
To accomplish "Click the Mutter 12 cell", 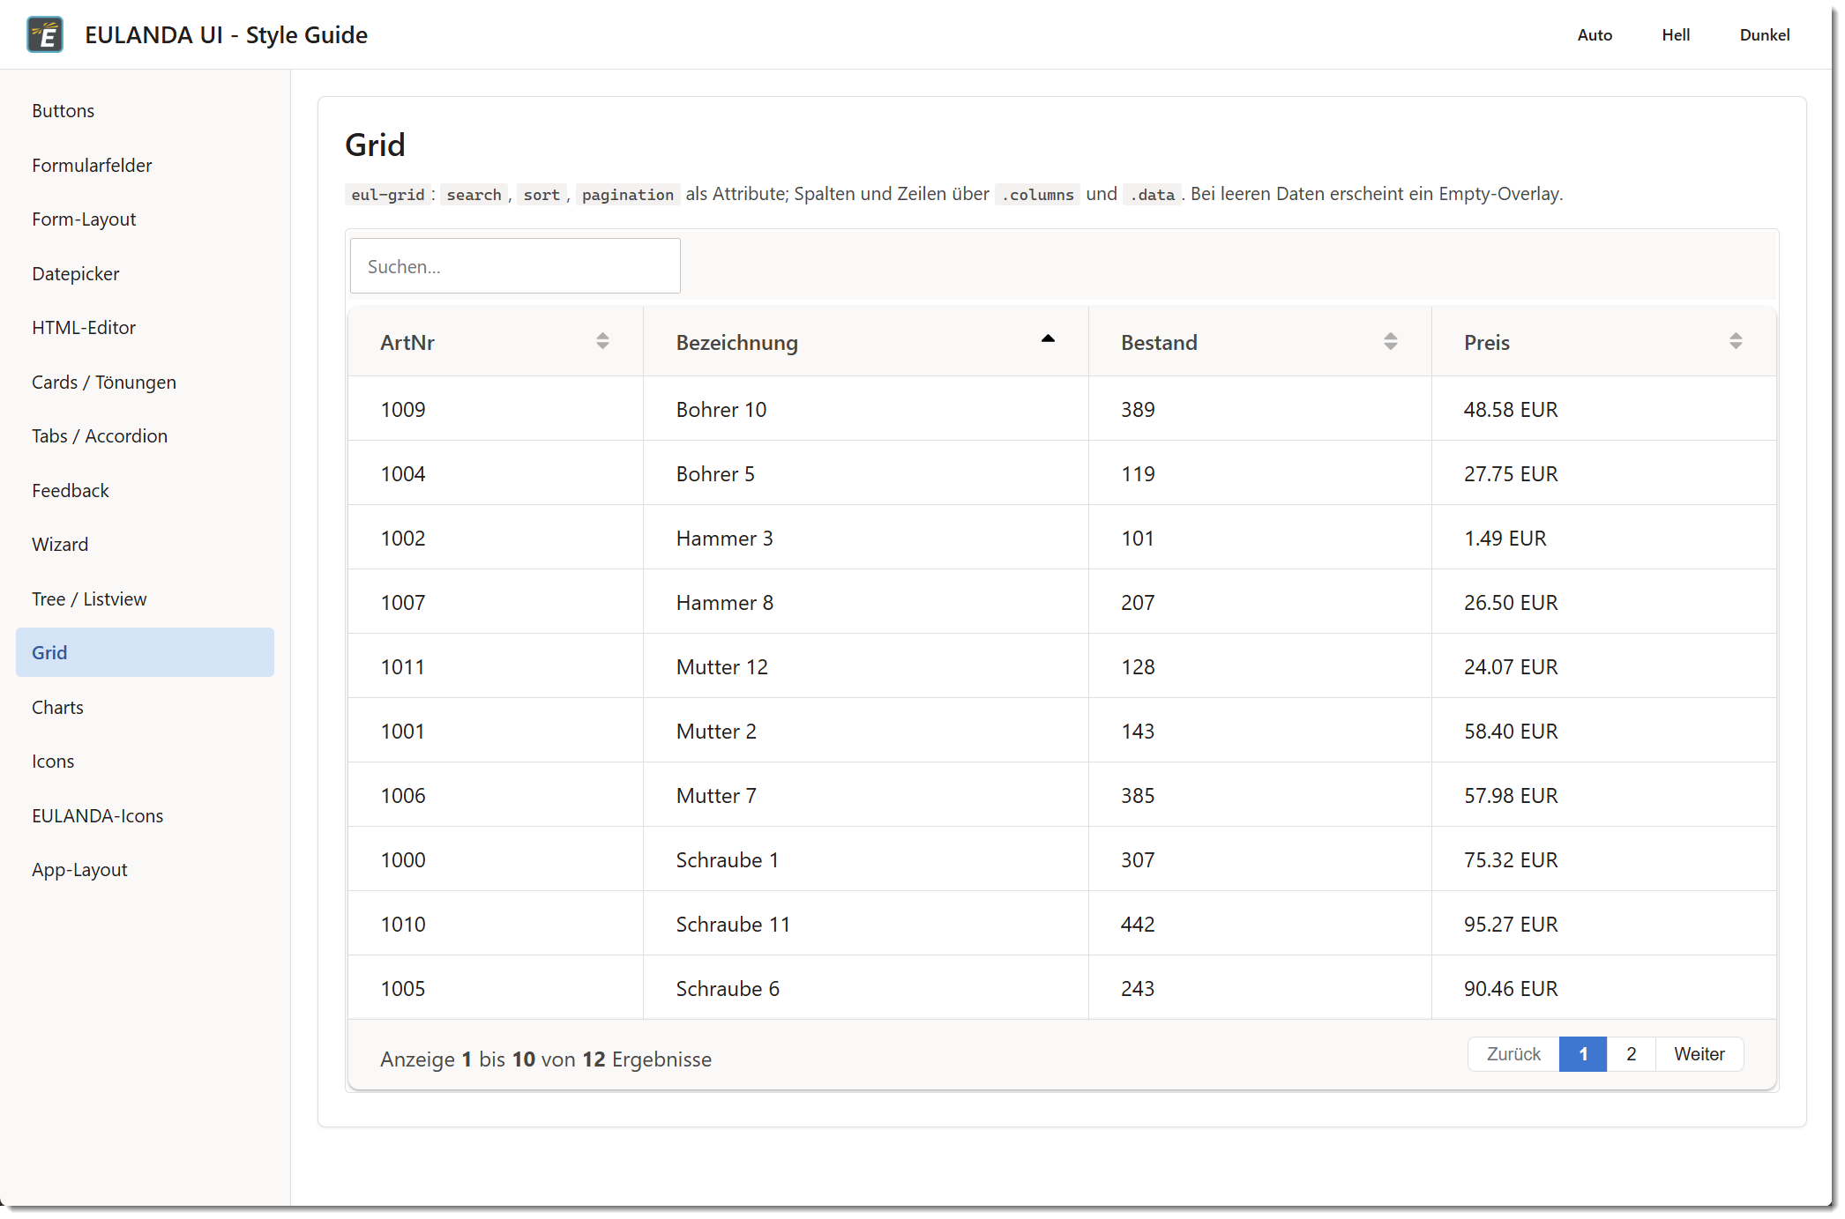I will [x=866, y=666].
